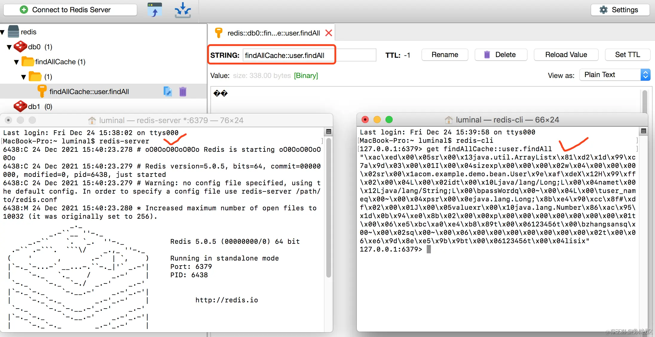Click 'Running in standalone mode' text
This screenshot has height=337, width=655.
[225, 258]
